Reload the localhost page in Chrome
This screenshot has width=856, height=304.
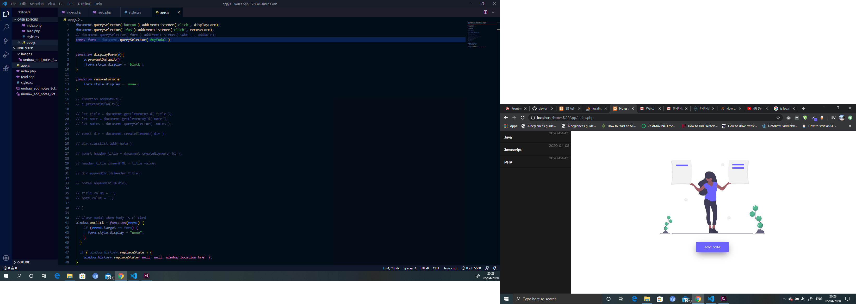(x=522, y=118)
